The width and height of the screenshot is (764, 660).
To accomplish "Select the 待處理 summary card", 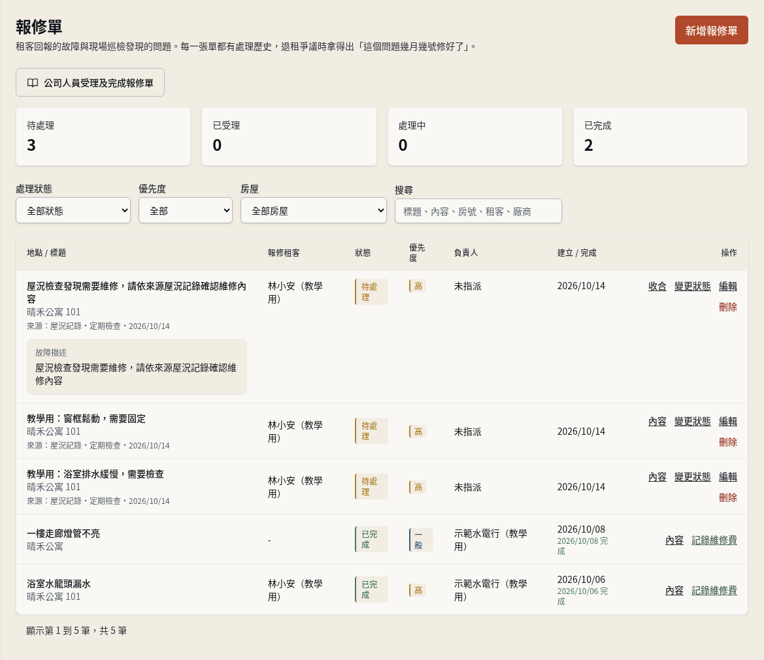I will pyautogui.click(x=103, y=137).
